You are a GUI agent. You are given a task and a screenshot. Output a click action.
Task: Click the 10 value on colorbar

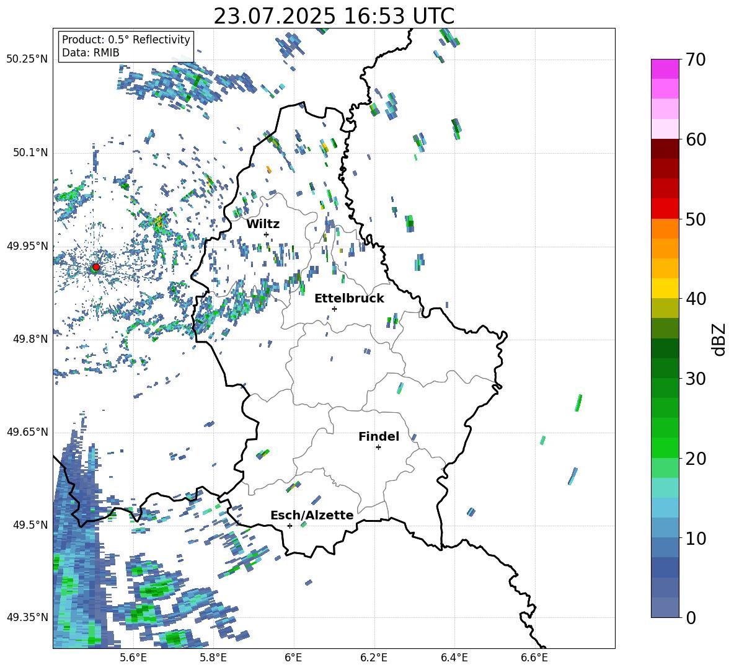click(x=695, y=538)
